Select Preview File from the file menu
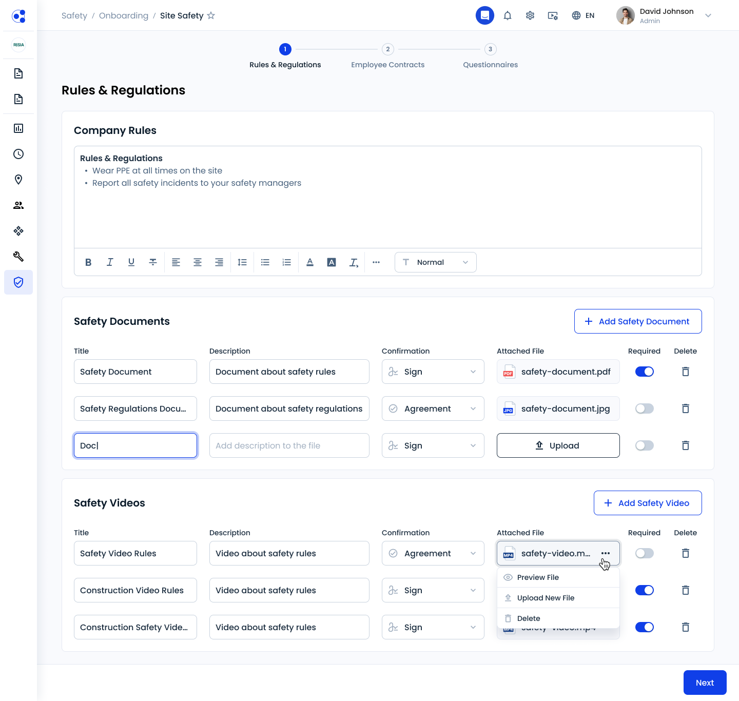 [x=558, y=577]
